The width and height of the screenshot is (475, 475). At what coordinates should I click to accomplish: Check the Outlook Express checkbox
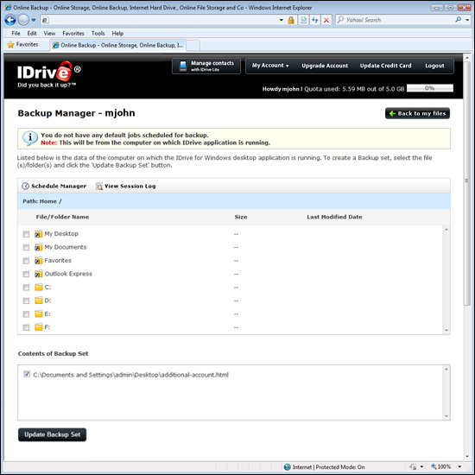tap(26, 274)
